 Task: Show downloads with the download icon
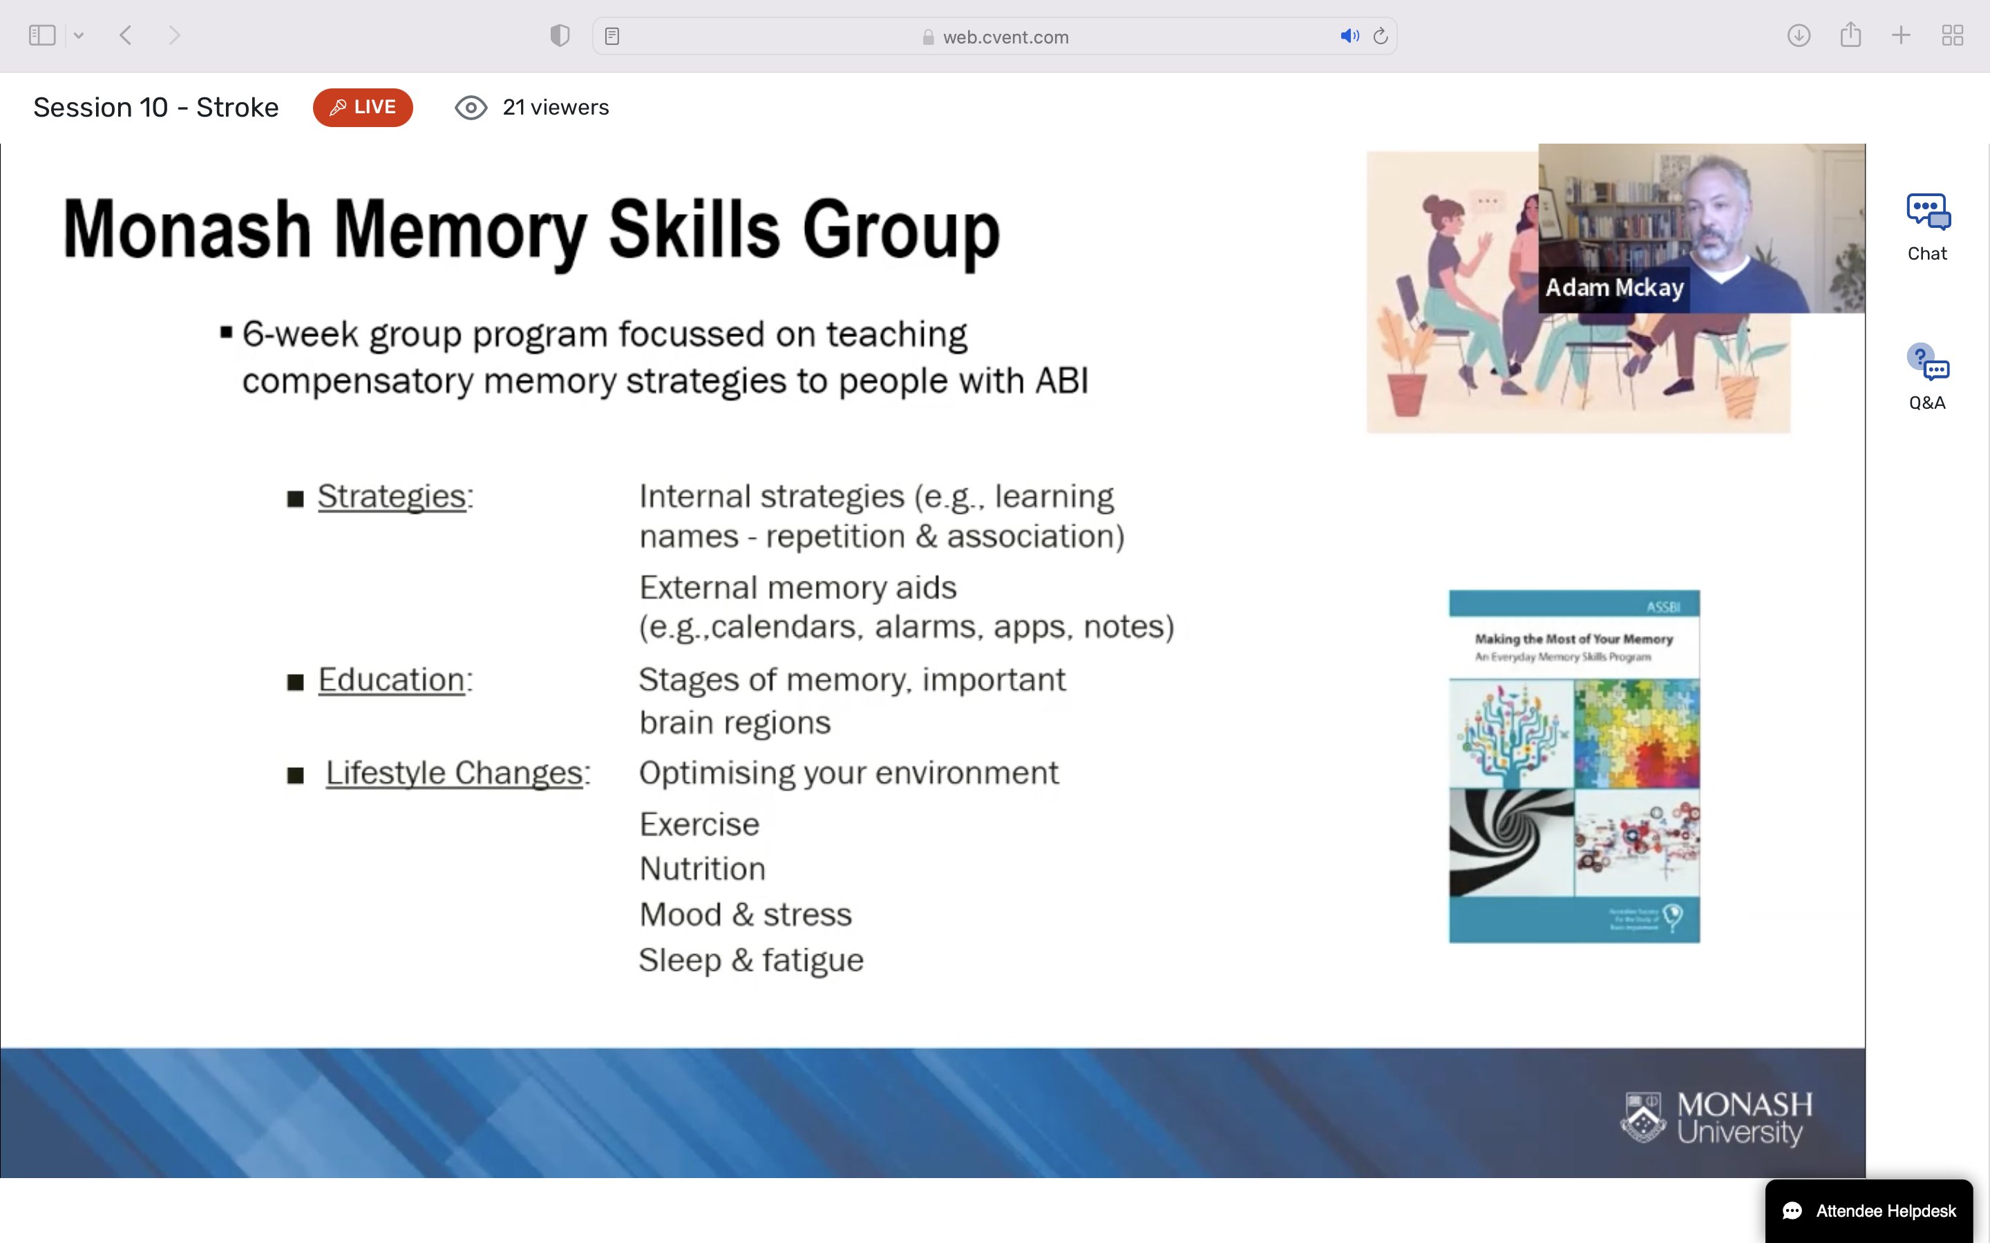pos(1799,35)
